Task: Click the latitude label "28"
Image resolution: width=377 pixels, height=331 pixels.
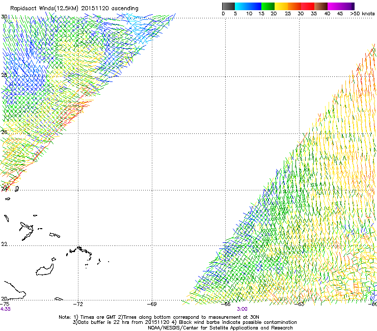Action: pyautogui.click(x=4, y=75)
